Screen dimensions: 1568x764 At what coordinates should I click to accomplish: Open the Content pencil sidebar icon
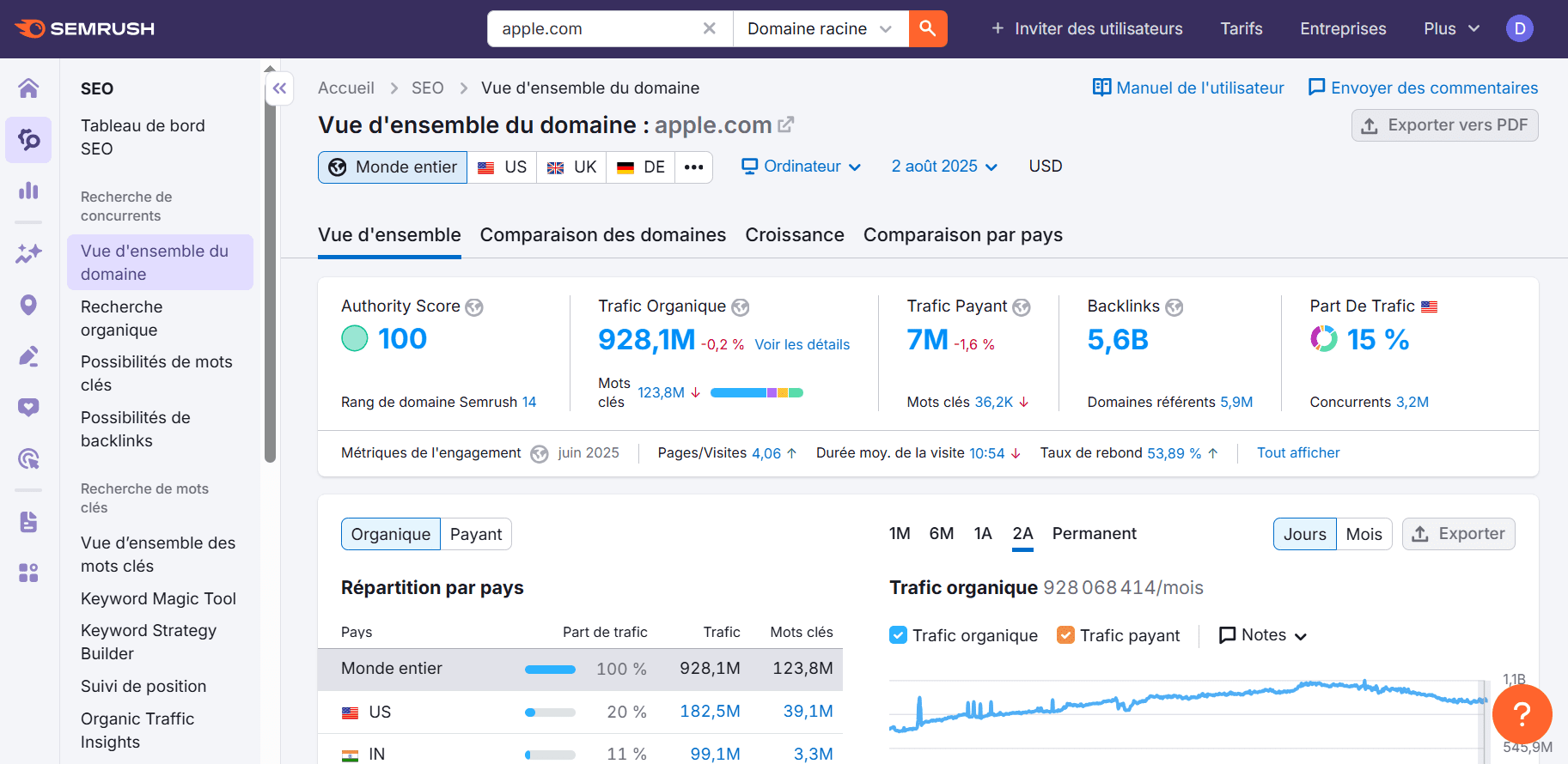click(x=28, y=356)
